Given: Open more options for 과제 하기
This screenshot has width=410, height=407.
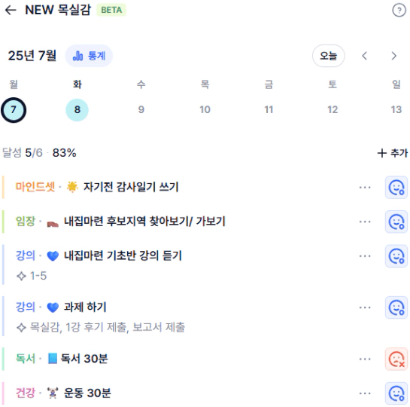Looking at the screenshot, I should pyautogui.click(x=365, y=308).
